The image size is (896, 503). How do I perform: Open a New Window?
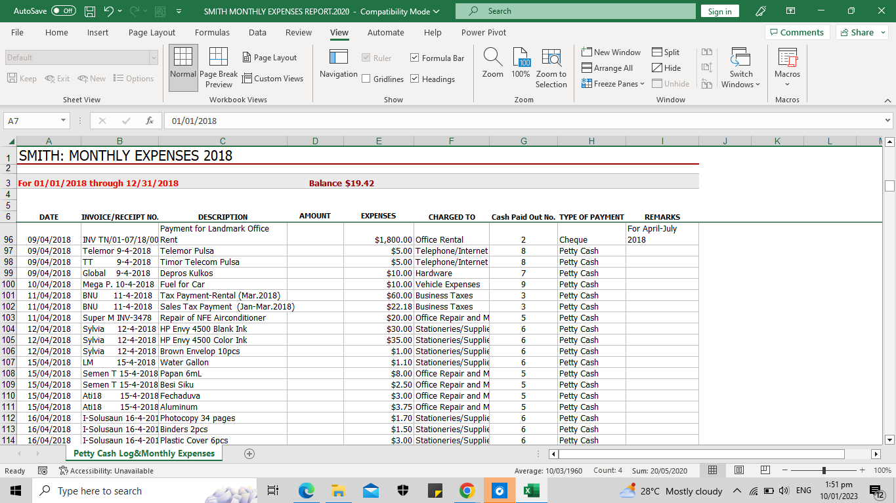click(611, 52)
